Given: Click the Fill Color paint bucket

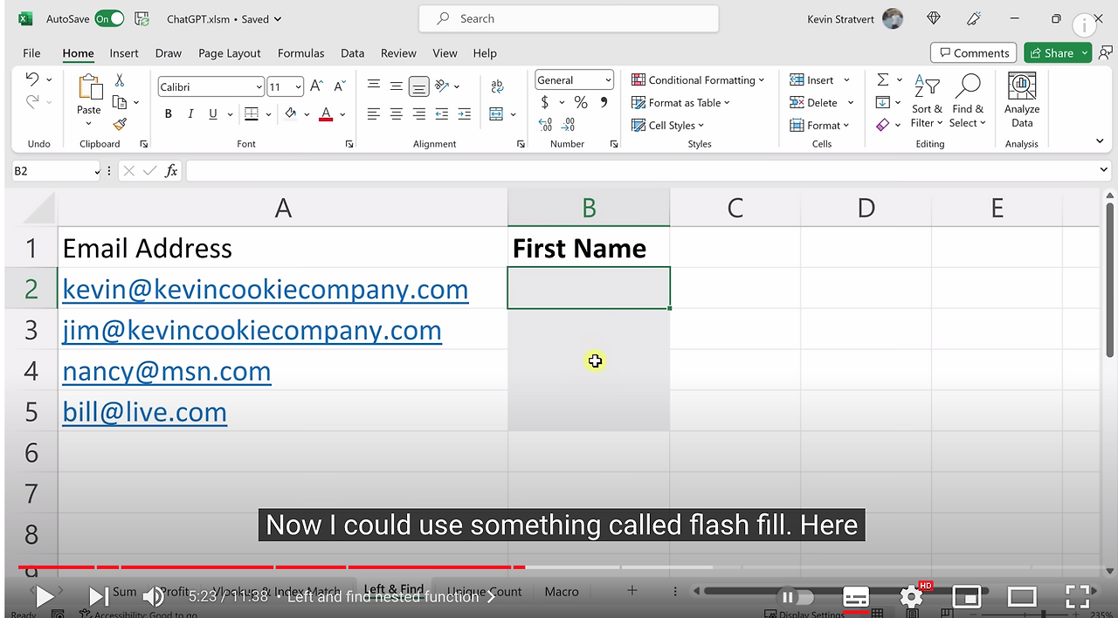Looking at the screenshot, I should [x=290, y=113].
